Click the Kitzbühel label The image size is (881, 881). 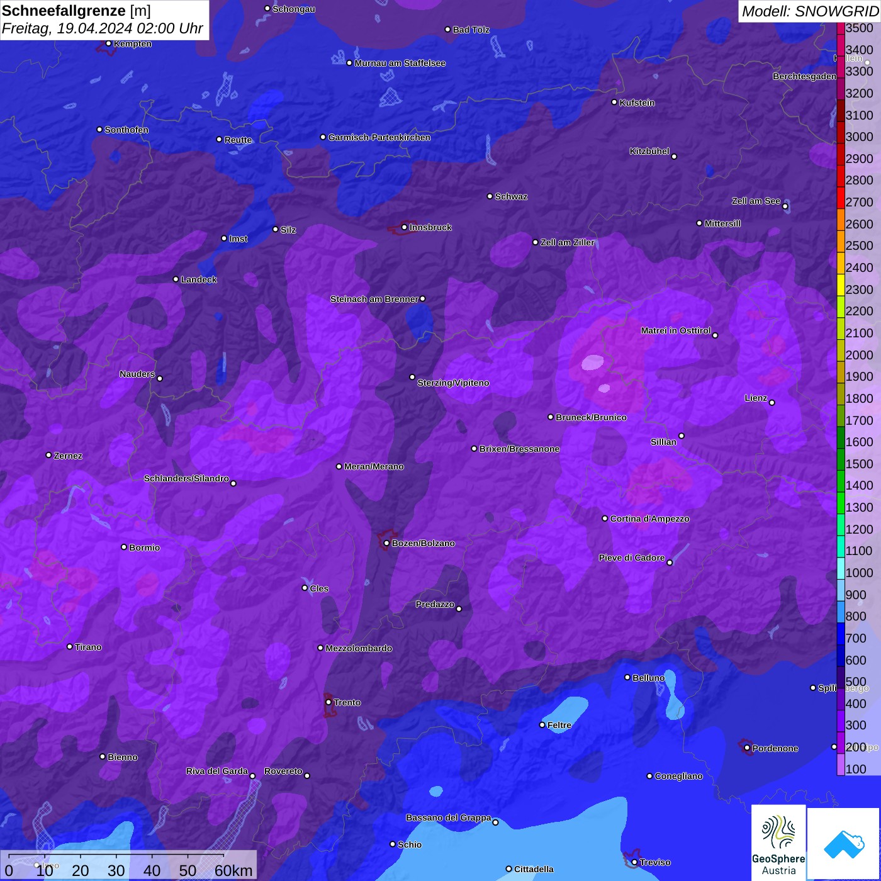pyautogui.click(x=649, y=151)
